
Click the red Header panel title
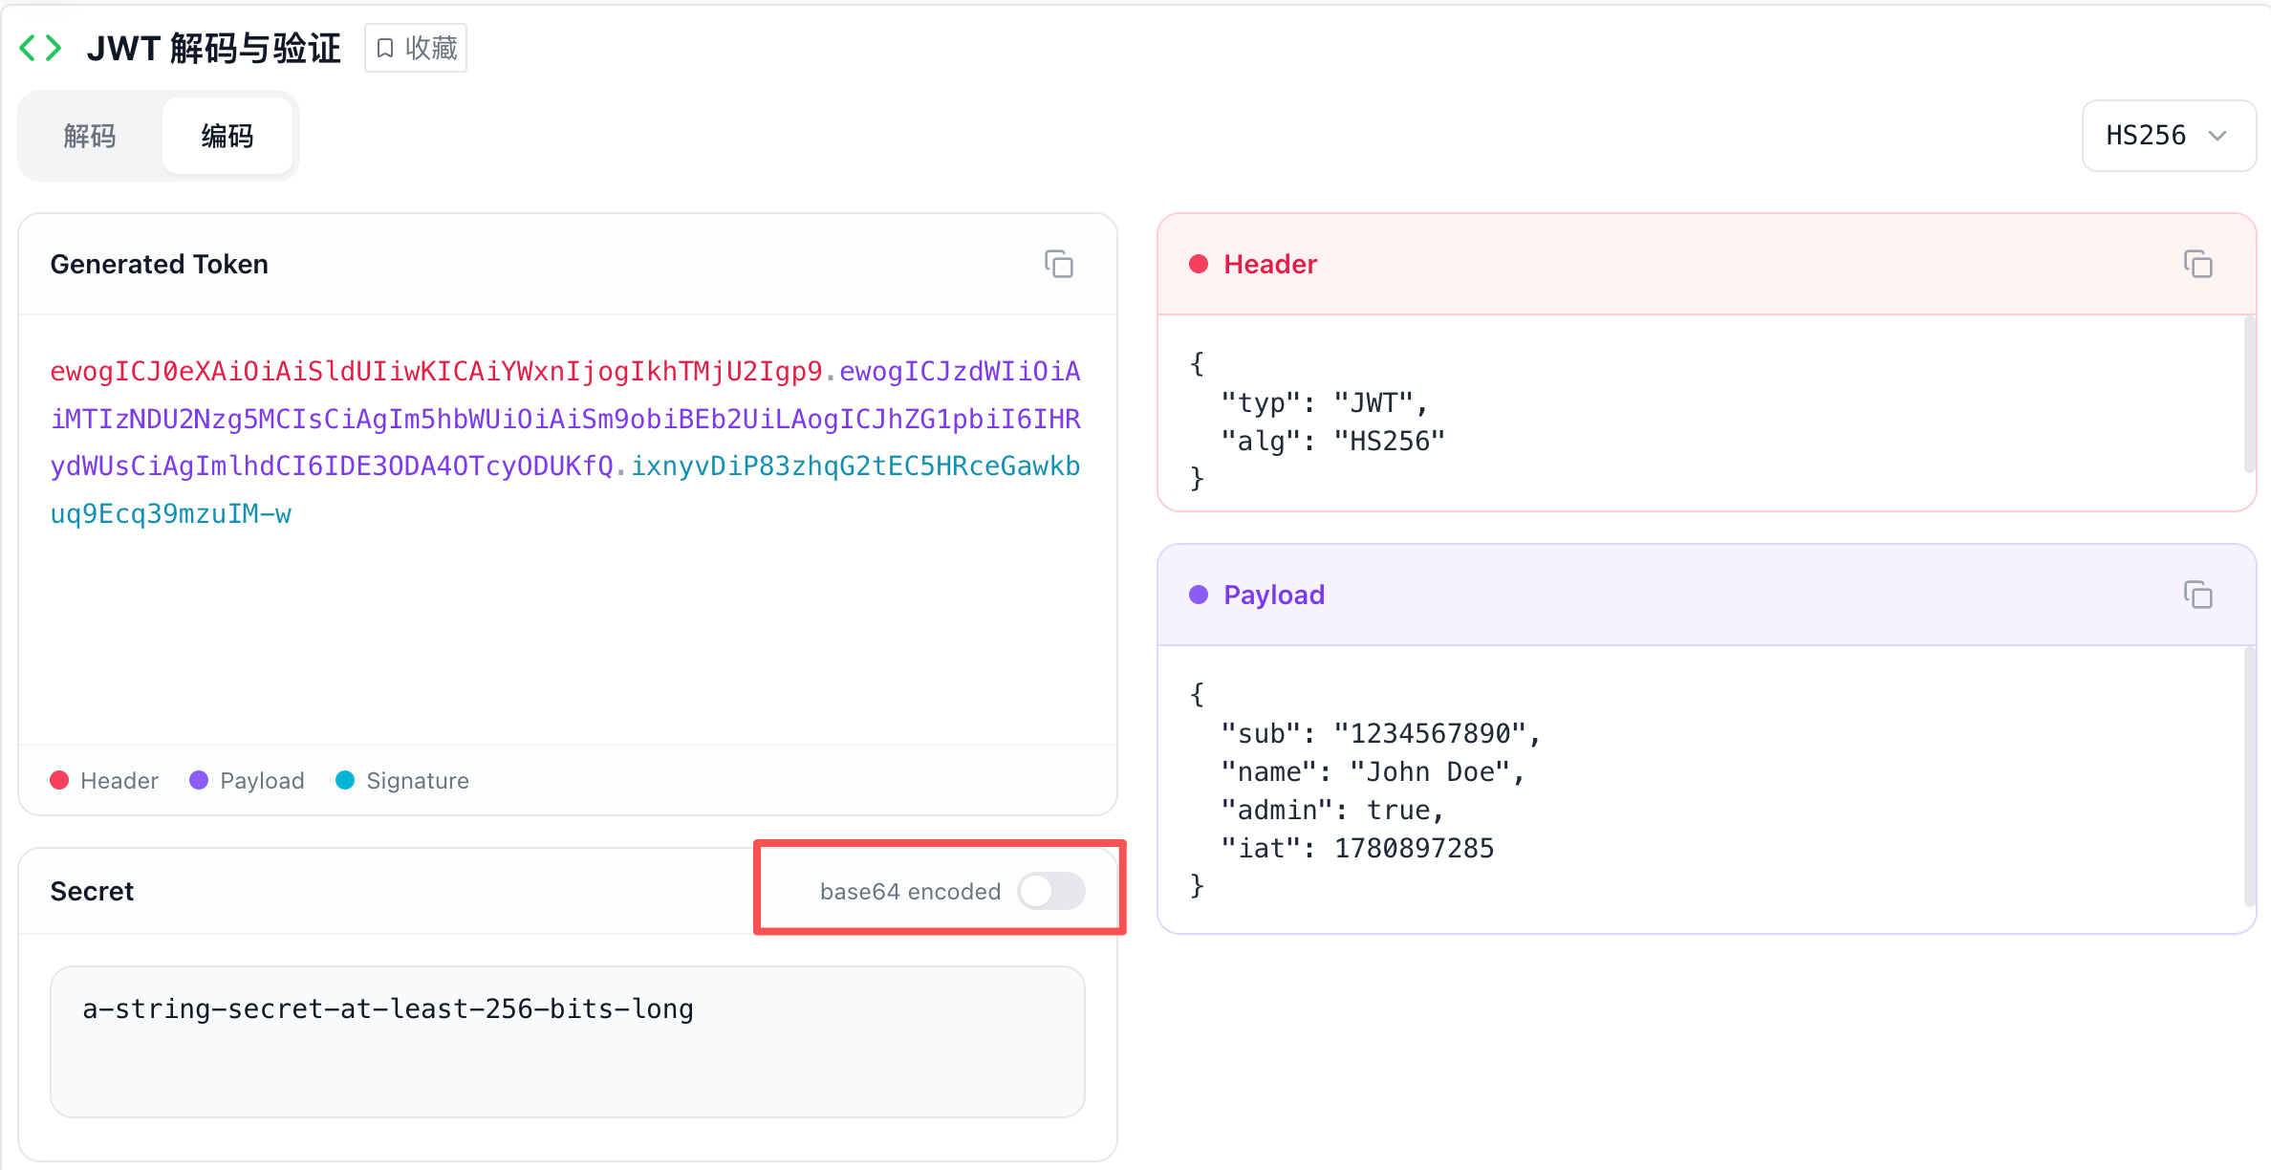coord(1270,264)
